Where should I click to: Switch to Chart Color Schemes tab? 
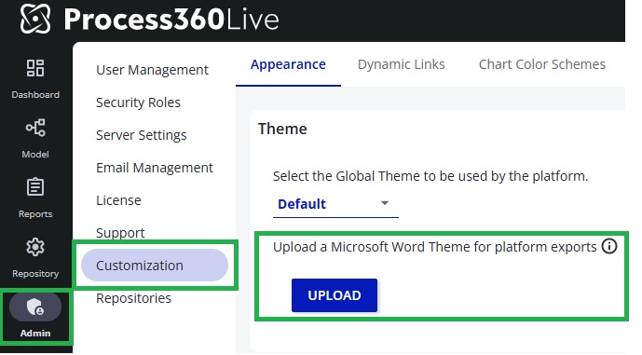[x=542, y=64]
